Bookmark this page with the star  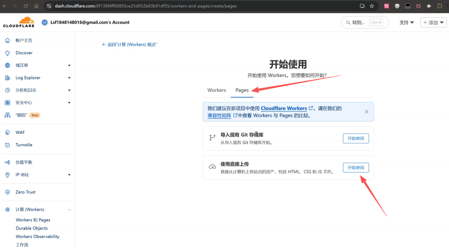point(372,6)
